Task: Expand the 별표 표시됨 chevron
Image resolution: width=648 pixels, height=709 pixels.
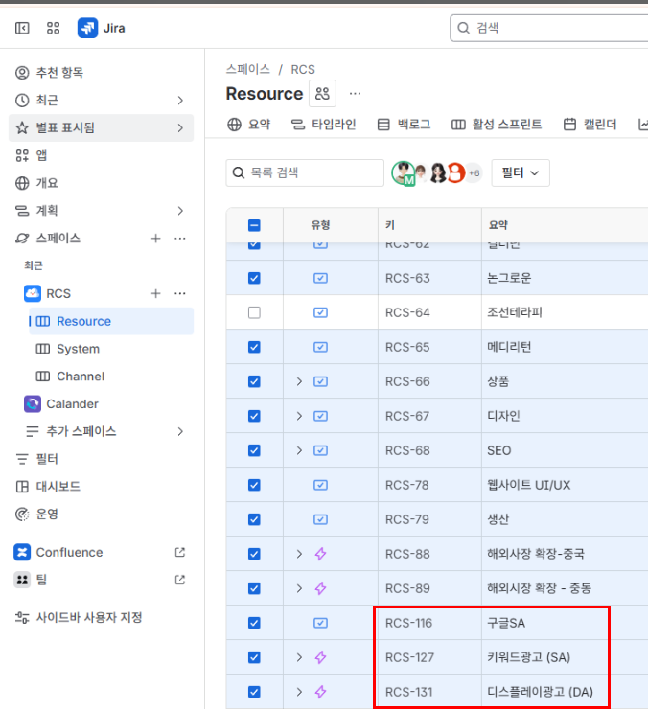Action: point(180,128)
